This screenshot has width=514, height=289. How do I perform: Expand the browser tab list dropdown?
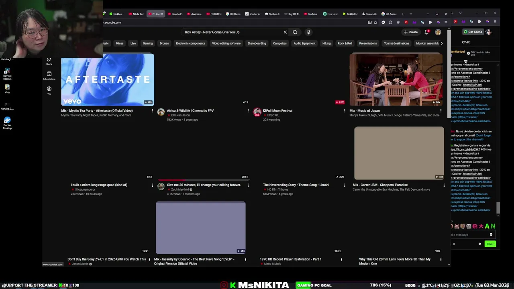[411, 14]
